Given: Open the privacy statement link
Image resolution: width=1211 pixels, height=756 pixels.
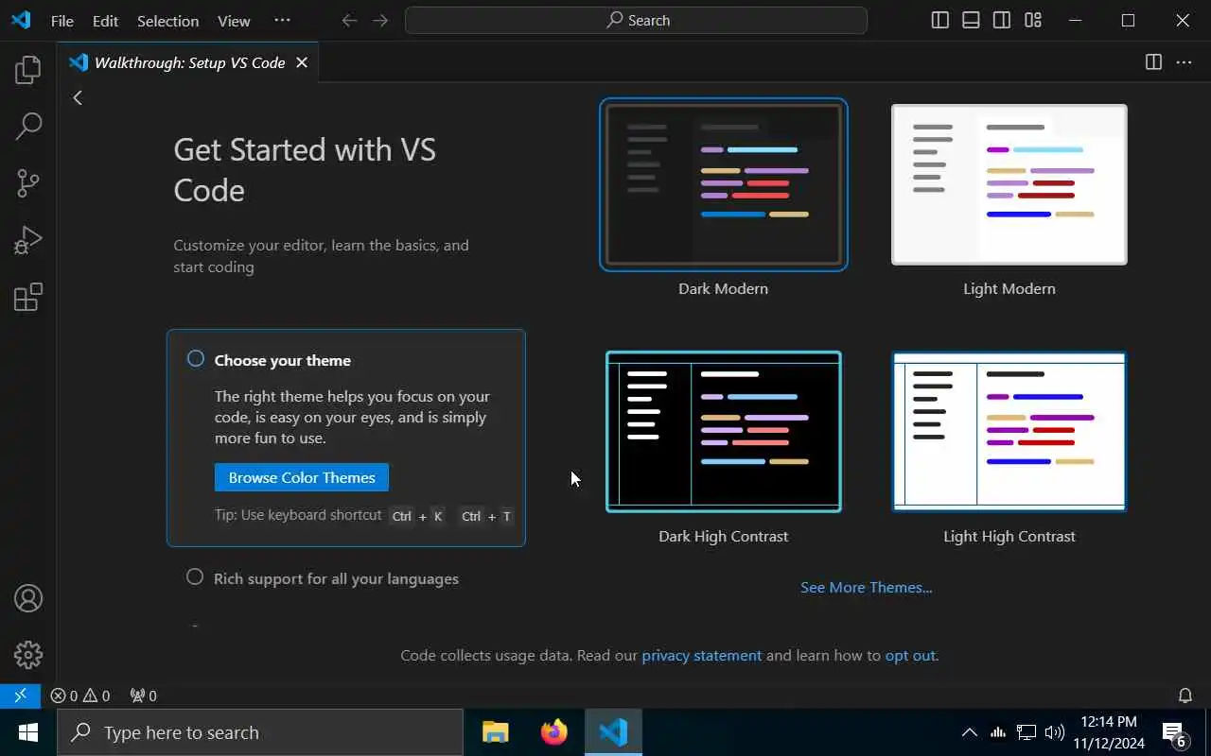Looking at the screenshot, I should (701, 655).
